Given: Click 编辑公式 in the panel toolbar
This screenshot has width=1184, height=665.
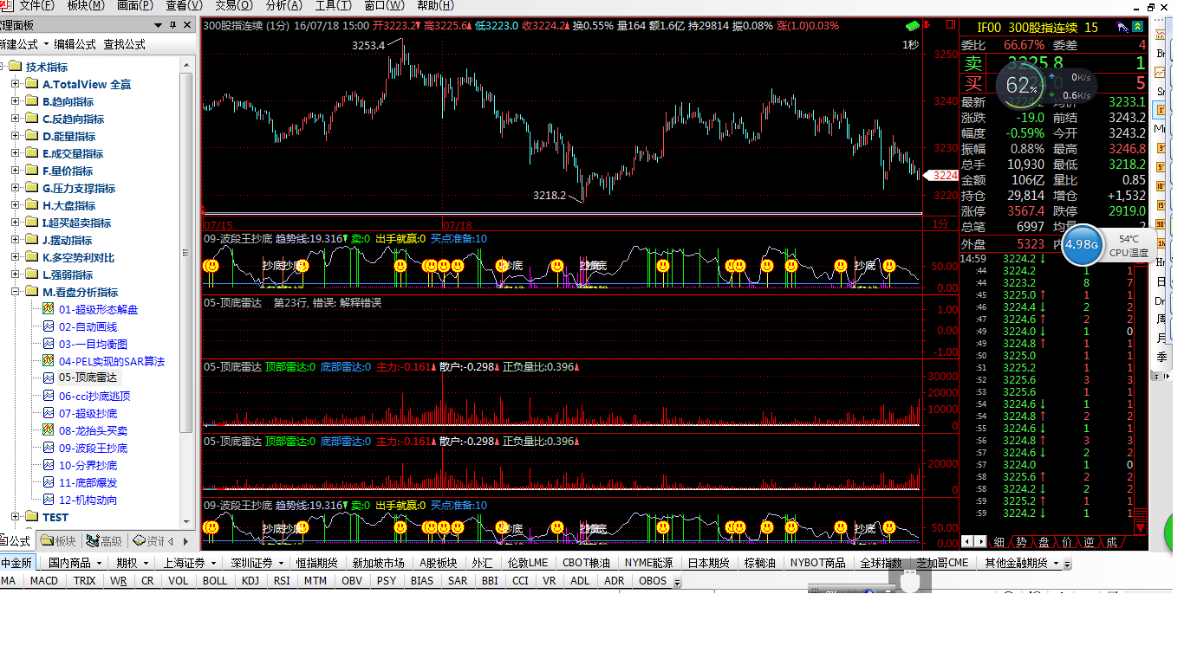Looking at the screenshot, I should click(x=75, y=44).
